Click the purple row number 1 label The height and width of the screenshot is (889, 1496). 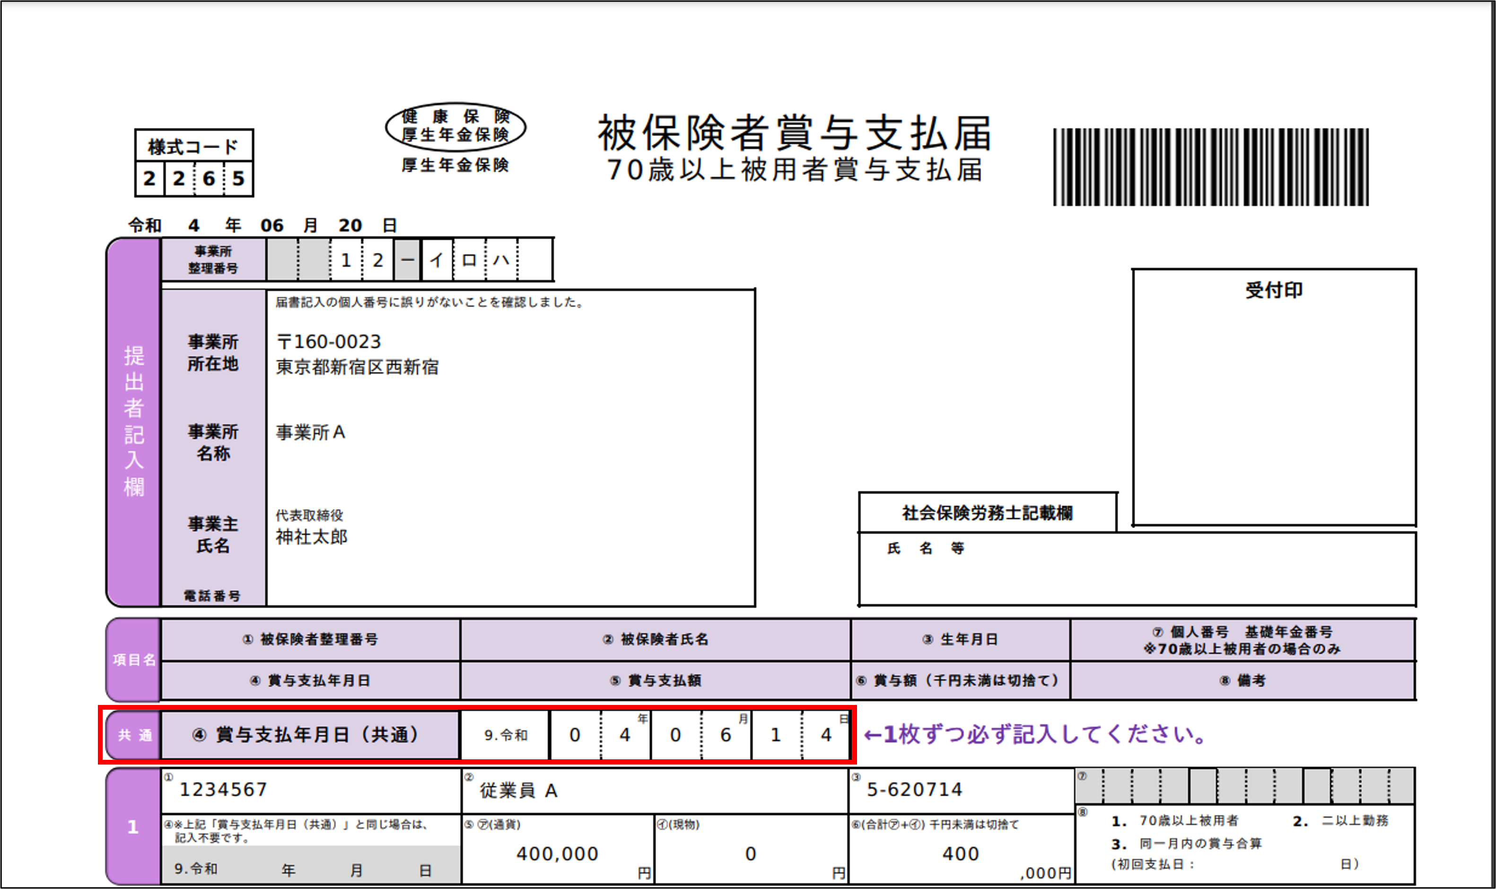tap(133, 827)
